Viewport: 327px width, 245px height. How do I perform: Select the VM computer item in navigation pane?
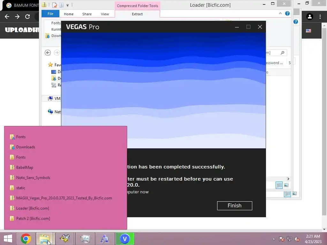coord(54,98)
